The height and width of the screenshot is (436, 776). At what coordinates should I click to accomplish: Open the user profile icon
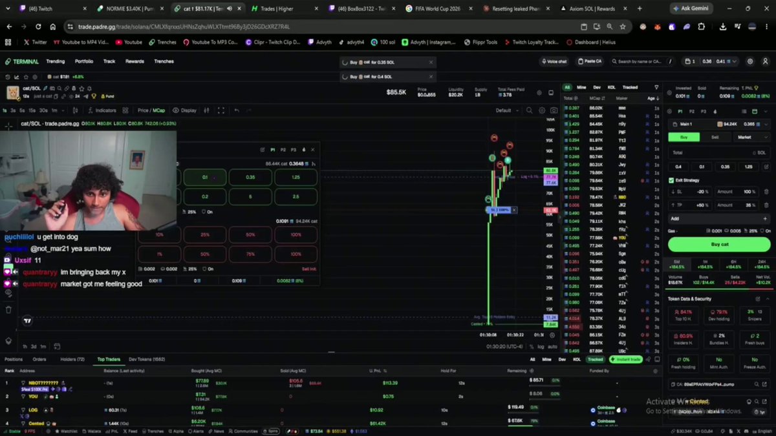coord(766,61)
